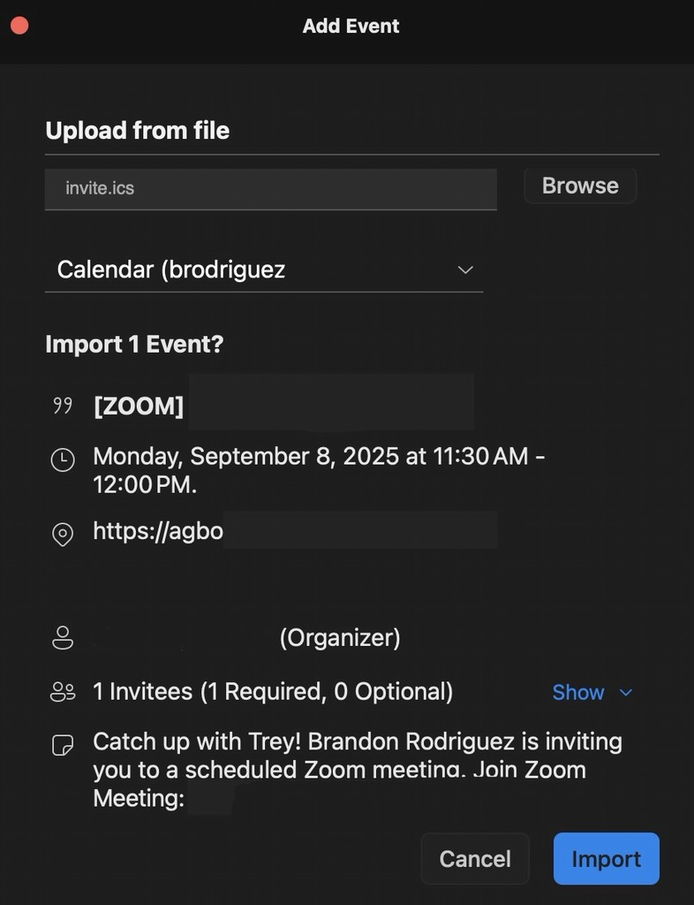Viewport: 694px width, 905px height.
Task: Open the Calendar (brodriguez dropdown
Action: click(x=263, y=270)
